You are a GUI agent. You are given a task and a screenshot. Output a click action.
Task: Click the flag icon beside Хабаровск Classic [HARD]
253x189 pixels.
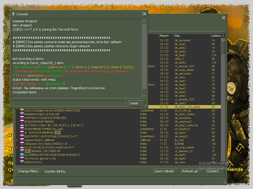tap(22, 144)
